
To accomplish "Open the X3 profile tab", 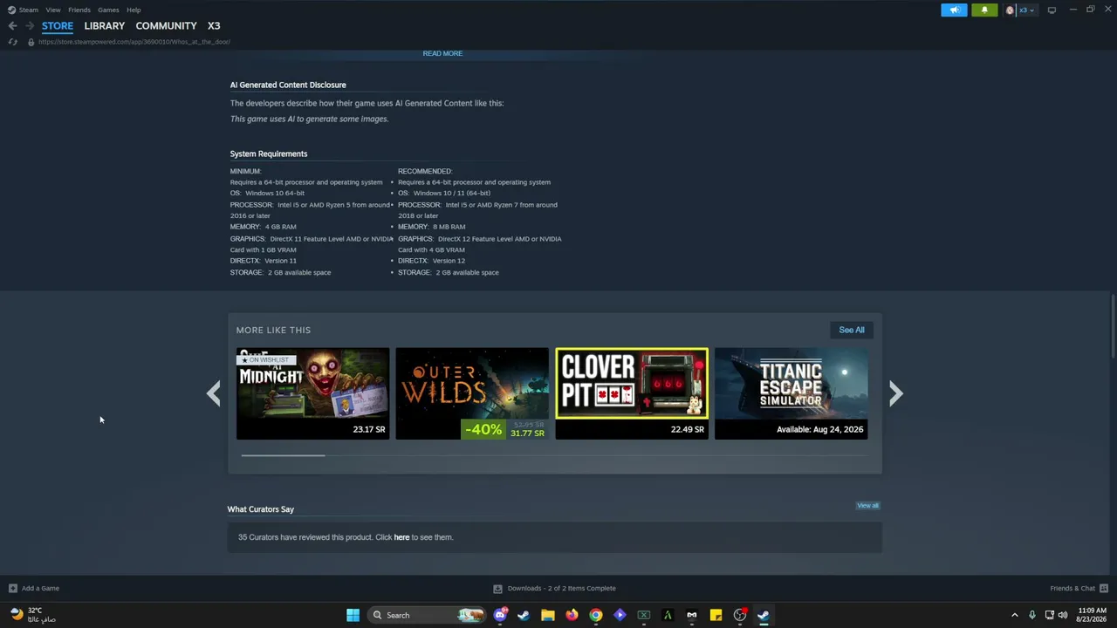I will click(214, 26).
